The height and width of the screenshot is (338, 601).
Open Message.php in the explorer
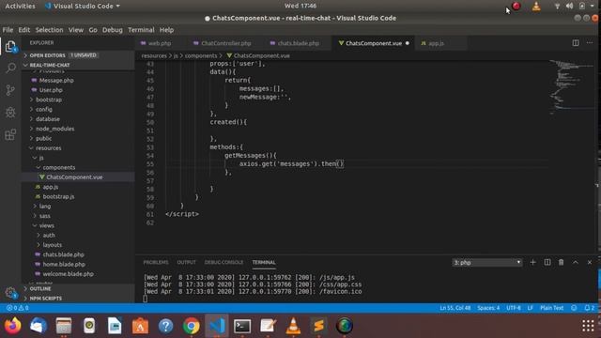(56, 81)
